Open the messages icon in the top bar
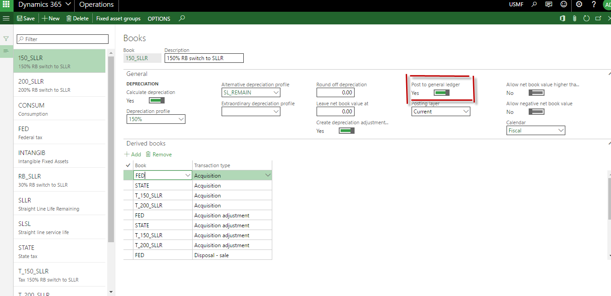Screen dimensions: 611x296 549,5
